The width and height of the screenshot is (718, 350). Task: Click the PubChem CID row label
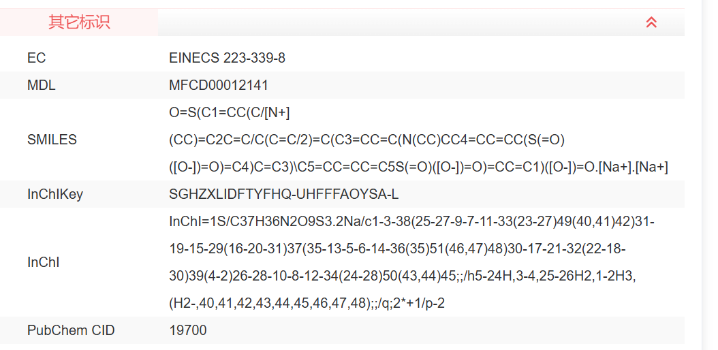[x=71, y=330]
